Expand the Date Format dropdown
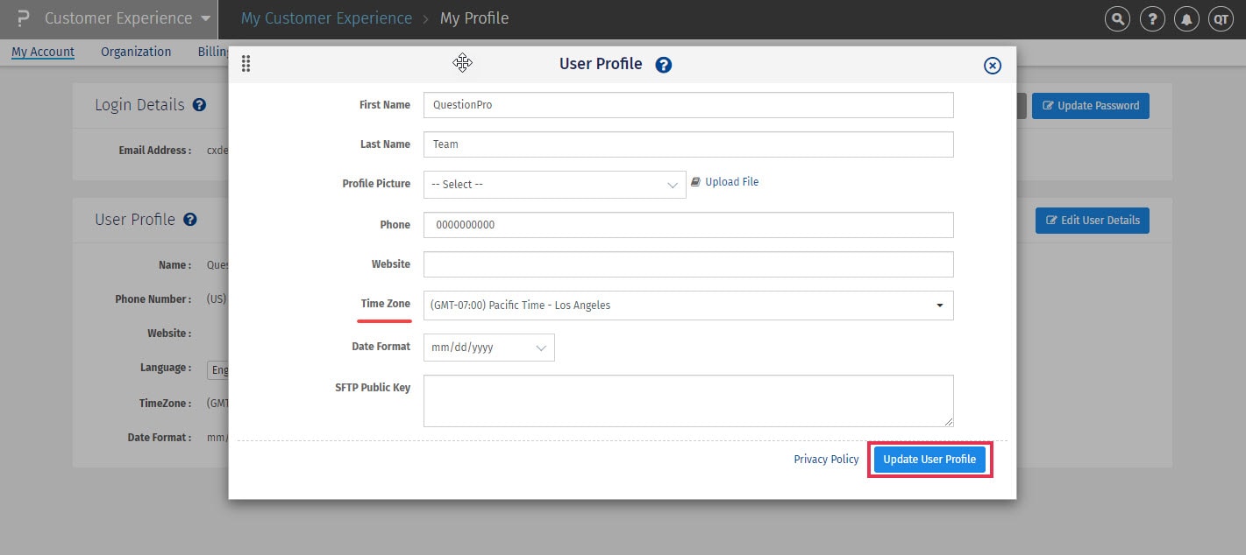 (x=488, y=348)
